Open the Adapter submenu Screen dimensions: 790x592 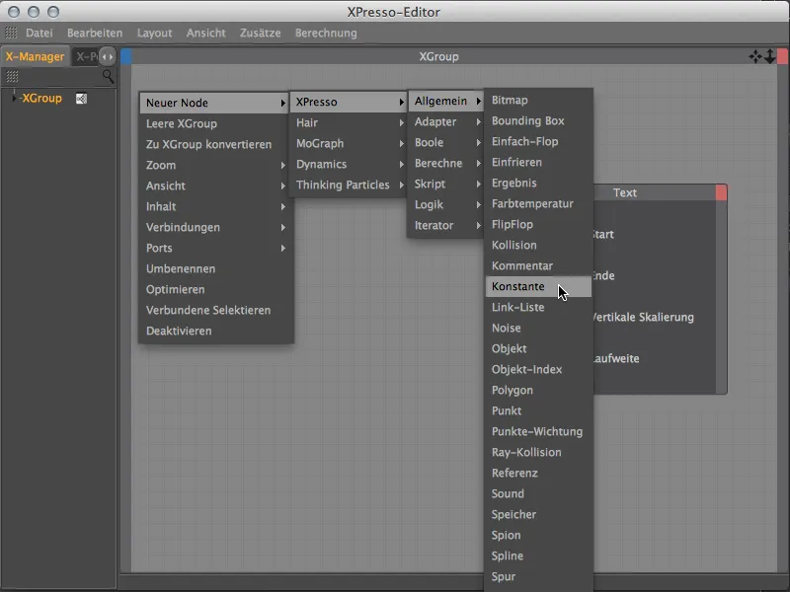(446, 121)
